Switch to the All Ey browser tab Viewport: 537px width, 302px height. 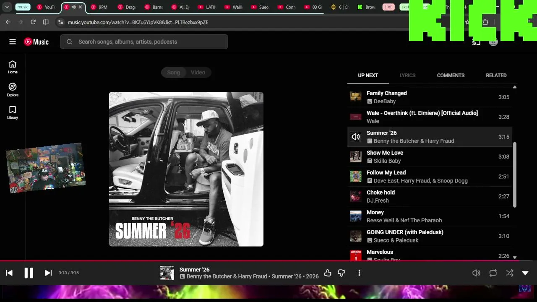pyautogui.click(x=180, y=7)
